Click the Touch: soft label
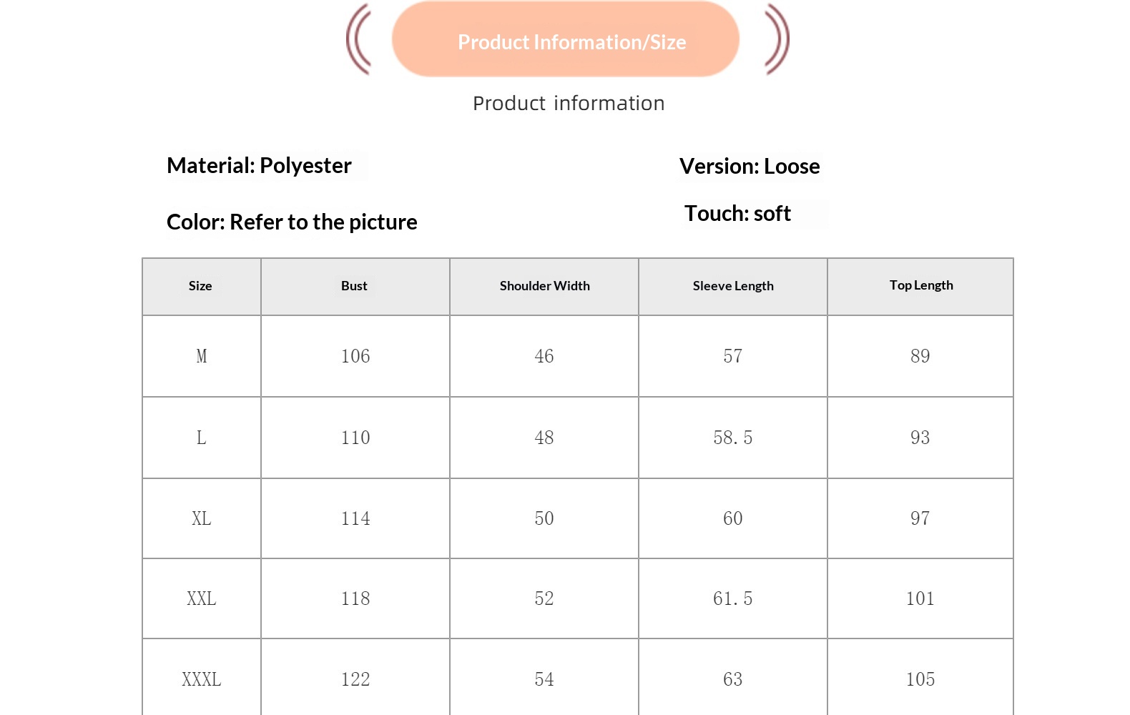This screenshot has width=1130, height=715. (737, 214)
